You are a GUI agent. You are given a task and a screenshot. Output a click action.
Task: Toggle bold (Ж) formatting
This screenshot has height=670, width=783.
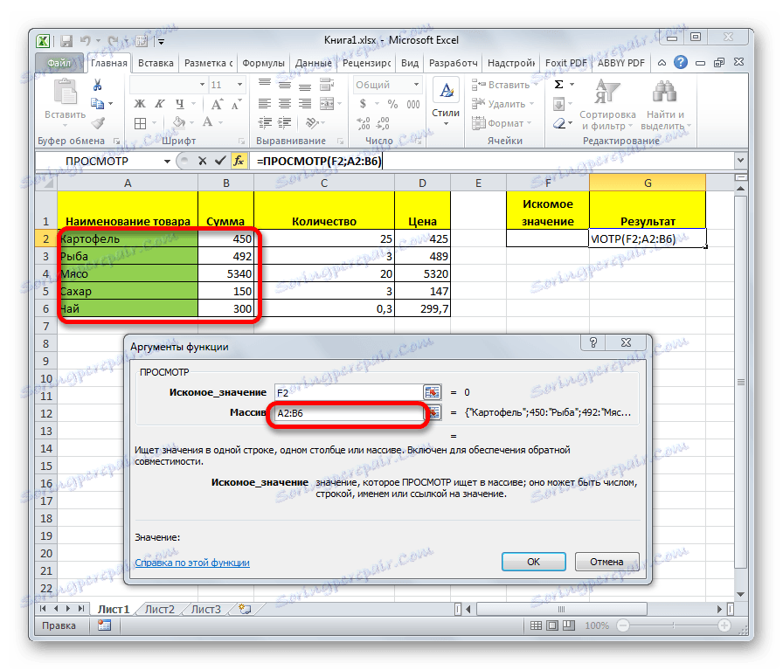140,104
